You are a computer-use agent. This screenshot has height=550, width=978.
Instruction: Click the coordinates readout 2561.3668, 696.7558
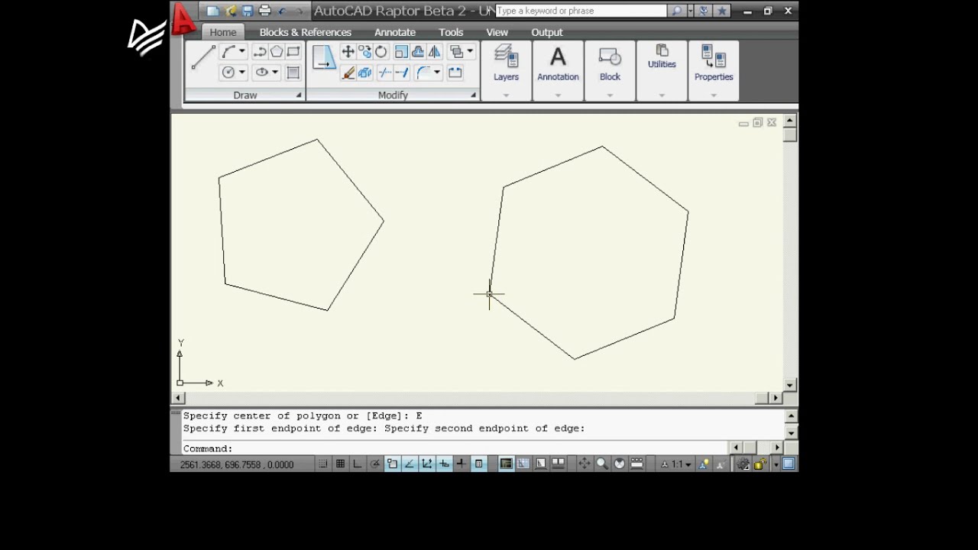click(237, 464)
